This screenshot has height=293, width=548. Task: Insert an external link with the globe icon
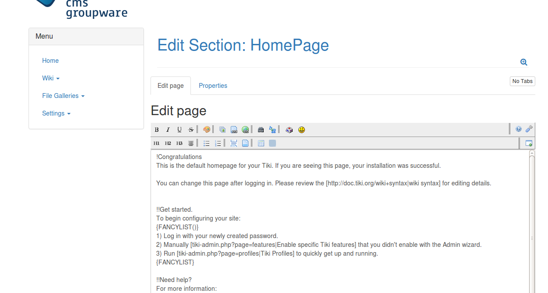pos(245,130)
